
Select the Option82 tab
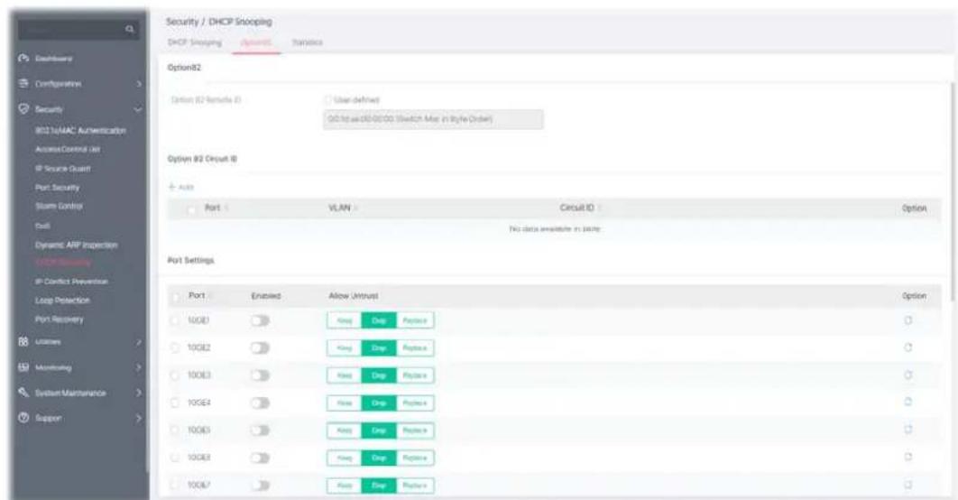[x=256, y=42]
